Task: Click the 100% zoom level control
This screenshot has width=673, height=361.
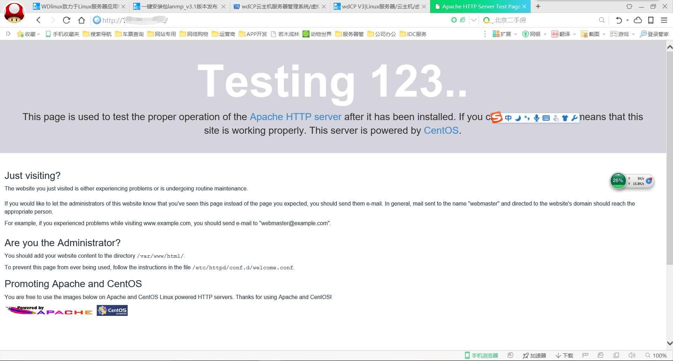Action: tap(656, 355)
